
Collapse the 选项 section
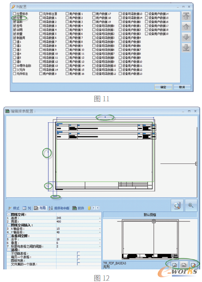click(8, 250)
